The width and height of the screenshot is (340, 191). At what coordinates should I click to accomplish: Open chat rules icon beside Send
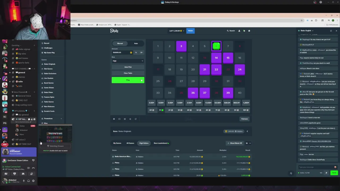click(326, 173)
